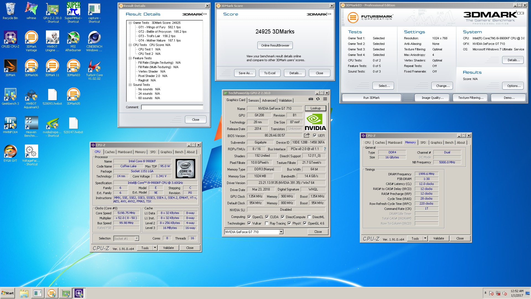Open Geekbench 3 desktop icon

pos(10,96)
